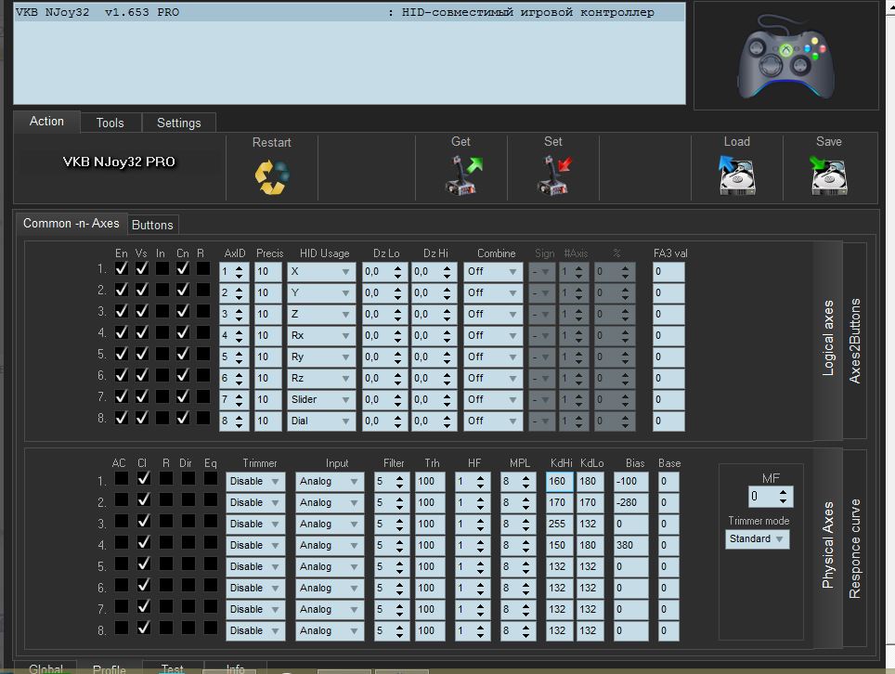The image size is (895, 674).
Task: Uncheck En checkbox for logical axis 1
Action: 121,268
